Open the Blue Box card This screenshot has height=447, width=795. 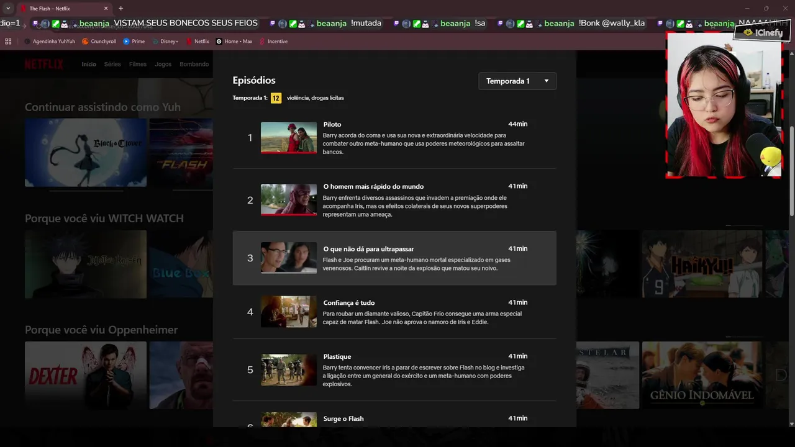[x=181, y=264]
